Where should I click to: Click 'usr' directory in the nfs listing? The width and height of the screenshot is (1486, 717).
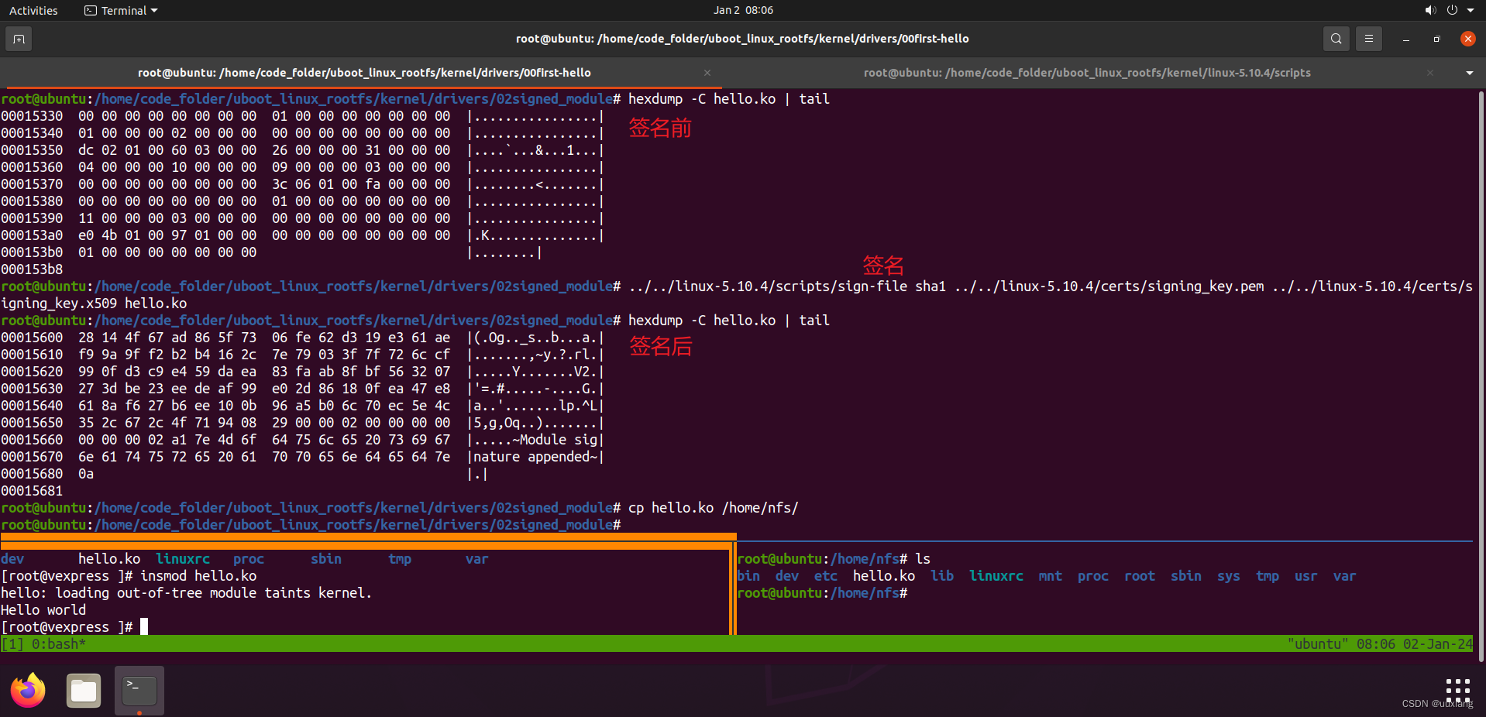1305,576
